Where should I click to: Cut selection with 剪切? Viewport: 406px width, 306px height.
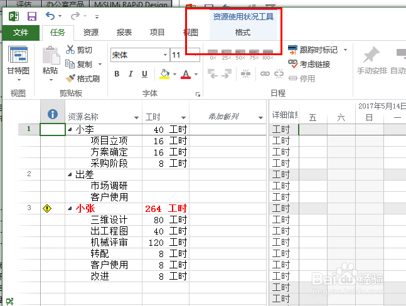click(79, 50)
